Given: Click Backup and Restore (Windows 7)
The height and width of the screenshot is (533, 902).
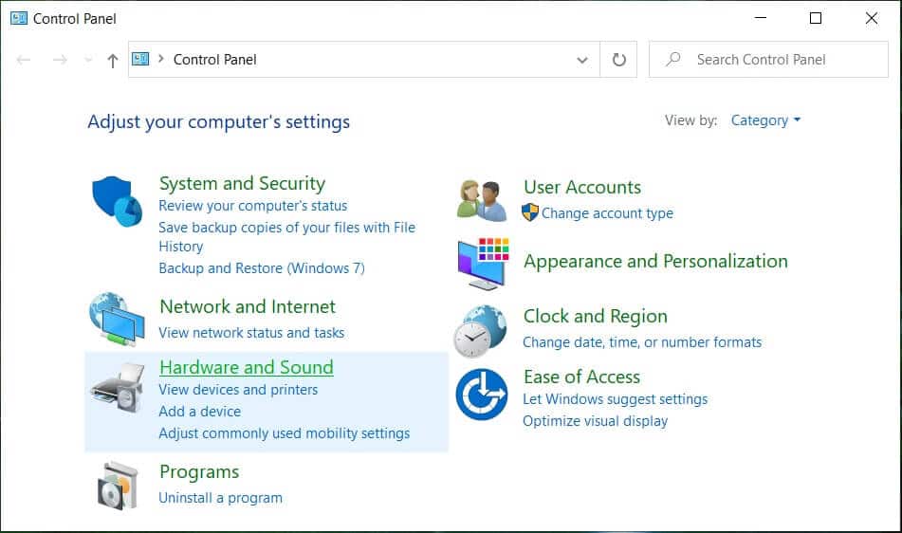Looking at the screenshot, I should tap(261, 268).
